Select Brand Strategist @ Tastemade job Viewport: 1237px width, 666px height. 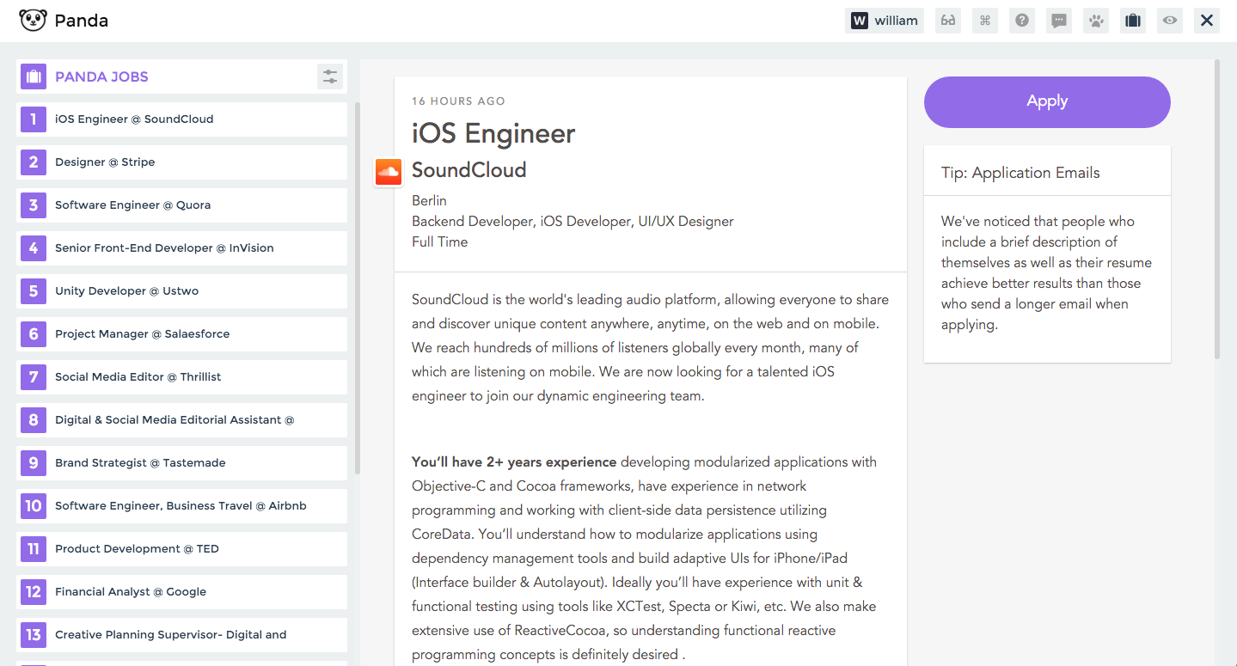pyautogui.click(x=182, y=463)
